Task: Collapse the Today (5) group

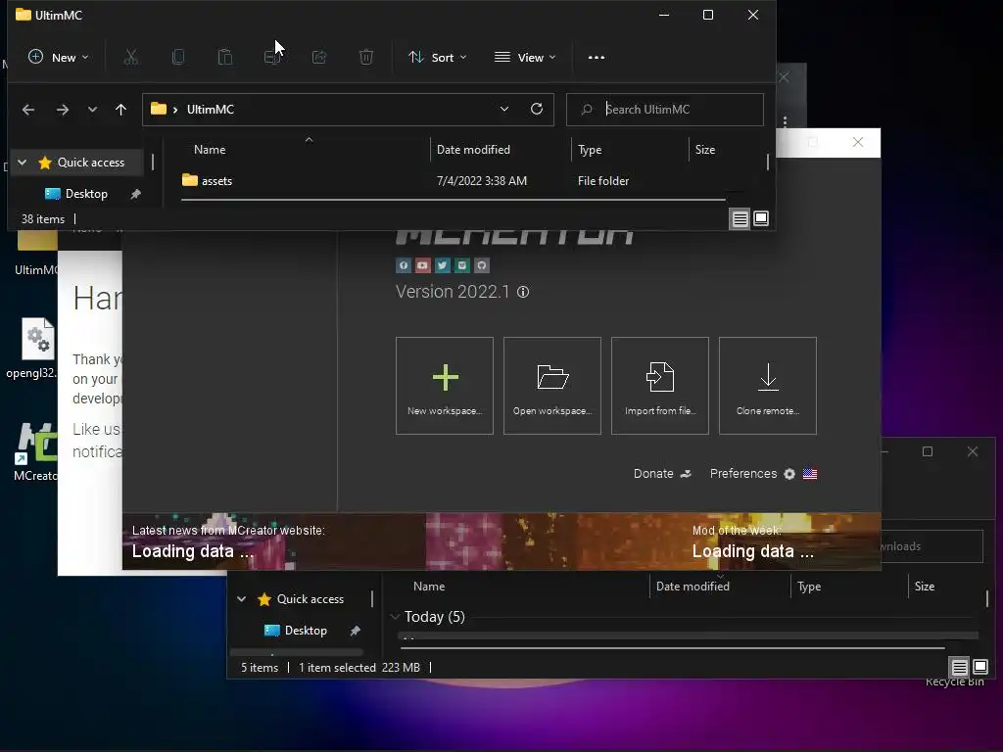Action: pyautogui.click(x=395, y=617)
